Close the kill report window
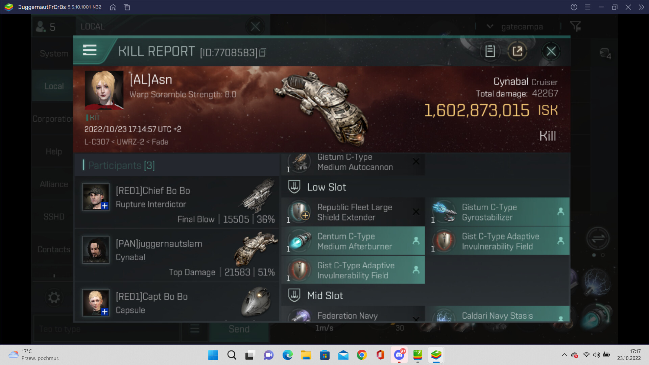Image resolution: width=649 pixels, height=365 pixels. point(551,51)
